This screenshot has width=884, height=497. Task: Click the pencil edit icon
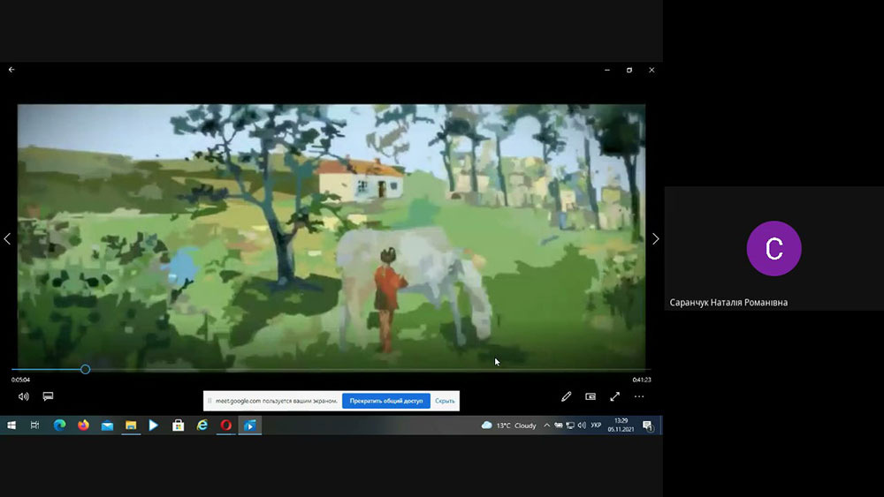566,397
